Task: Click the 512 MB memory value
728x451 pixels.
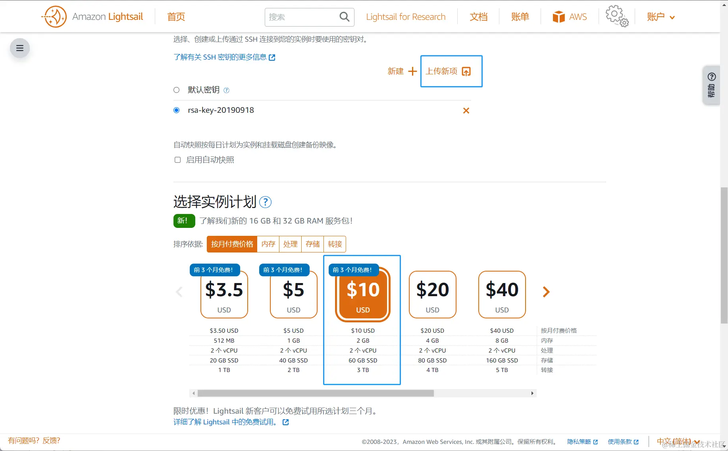Action: 224,341
